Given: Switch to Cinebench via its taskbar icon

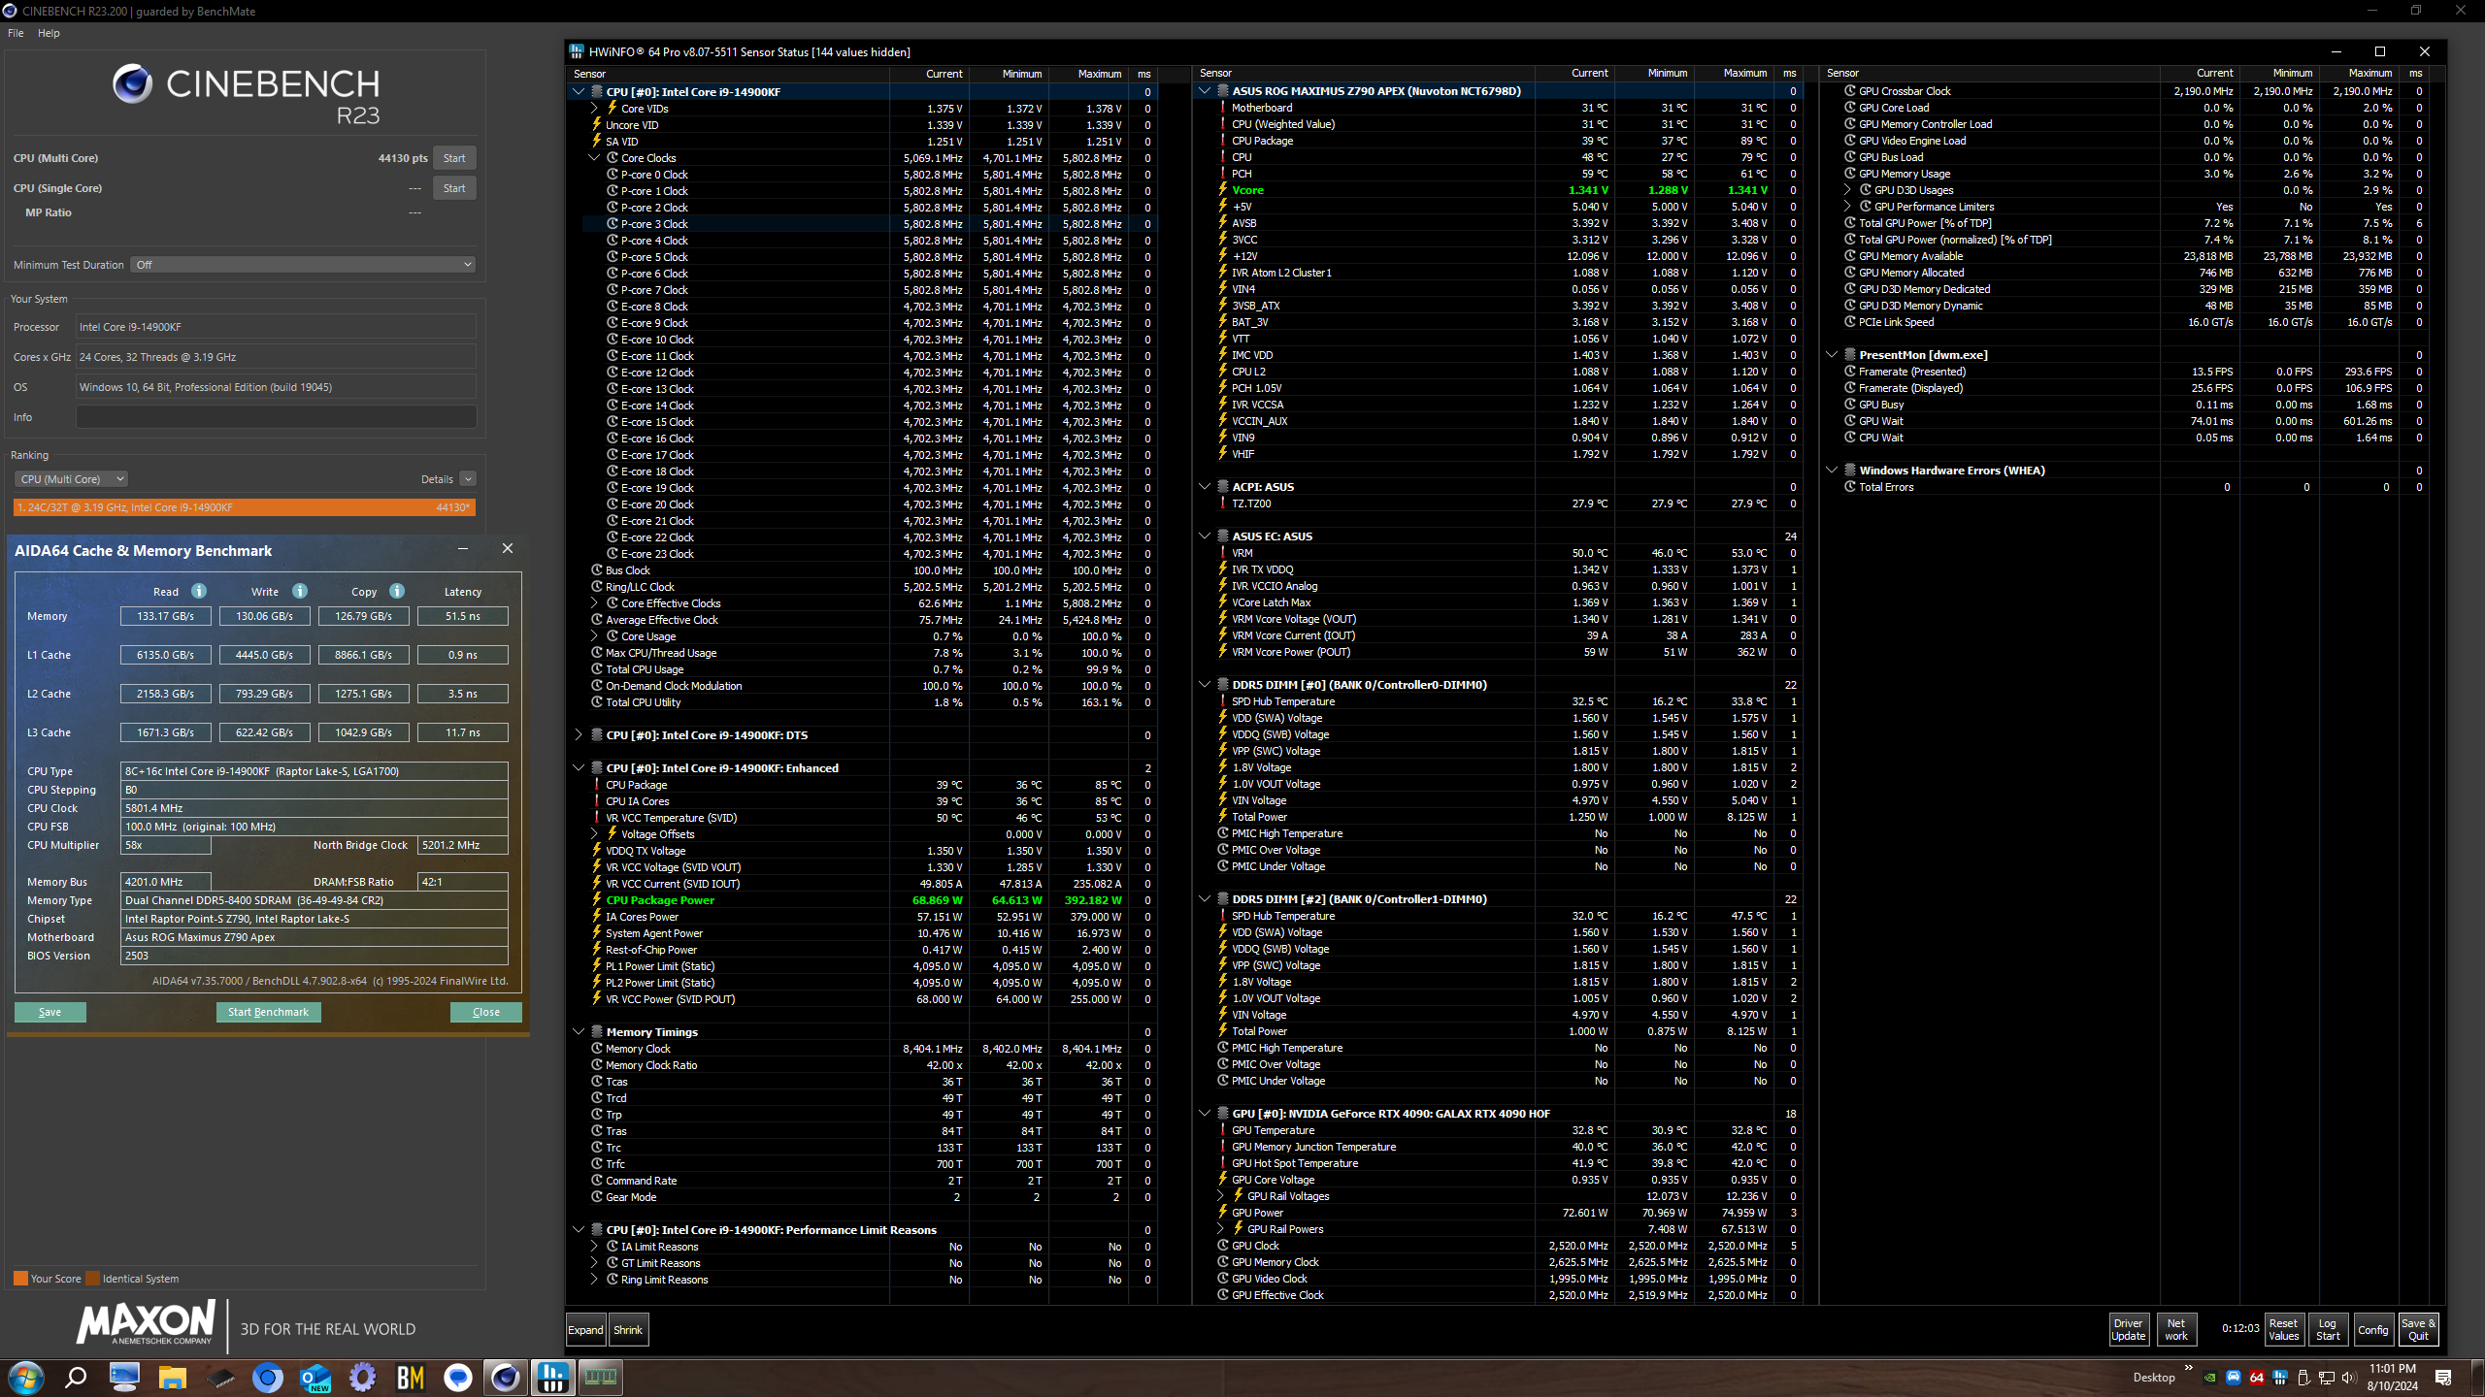Looking at the screenshot, I should (505, 1377).
